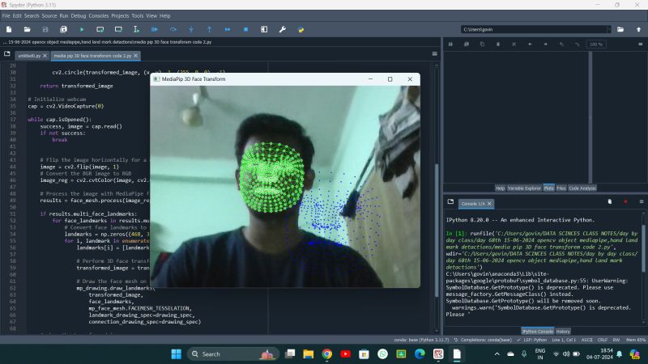This screenshot has height=364, width=648.
Task: Click the Debug file icon in toolbar
Action: (x=155, y=29)
